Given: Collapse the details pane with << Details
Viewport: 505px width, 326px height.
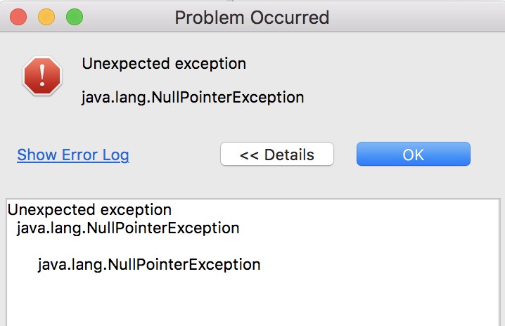Looking at the screenshot, I should coord(277,154).
